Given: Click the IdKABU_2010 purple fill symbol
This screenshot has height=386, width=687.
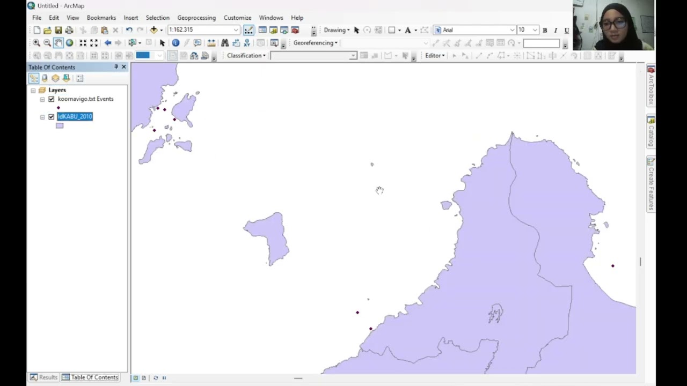Looking at the screenshot, I should click(60, 126).
